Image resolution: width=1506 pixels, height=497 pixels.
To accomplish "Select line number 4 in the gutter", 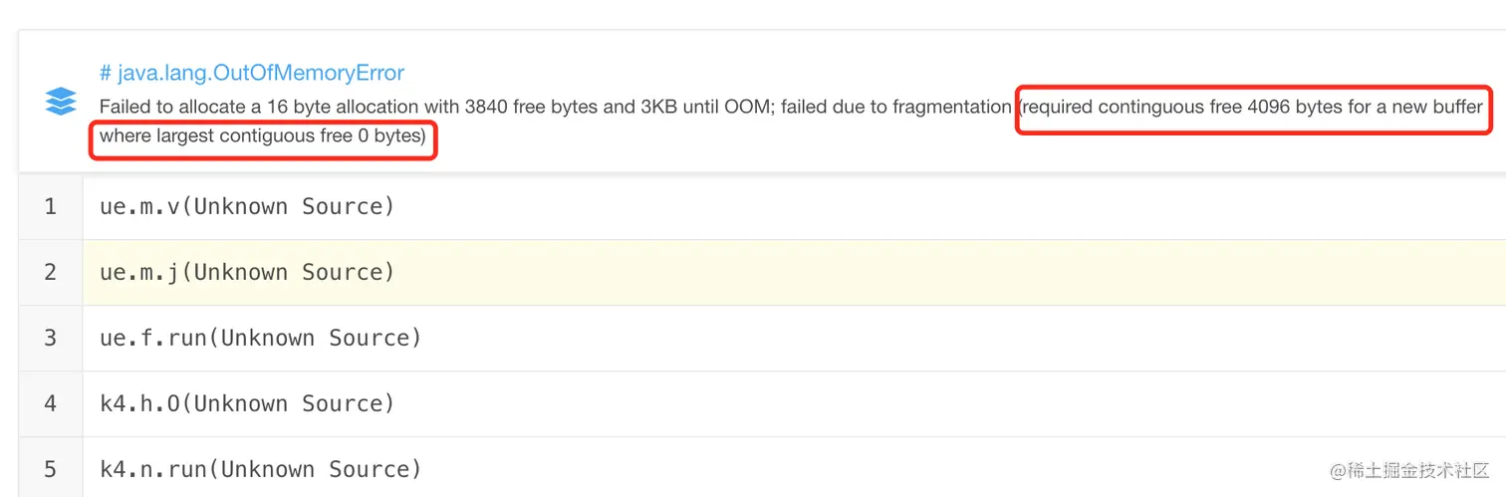I will pos(50,403).
